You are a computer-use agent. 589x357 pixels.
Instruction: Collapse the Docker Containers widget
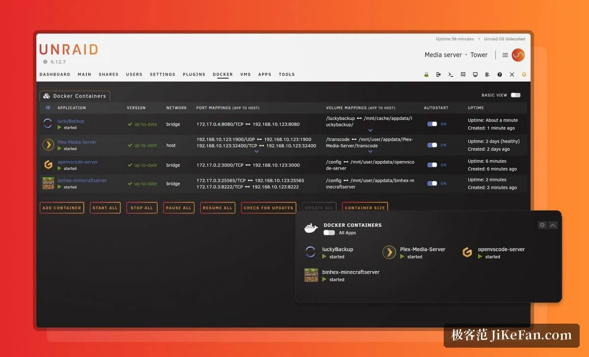[553, 225]
